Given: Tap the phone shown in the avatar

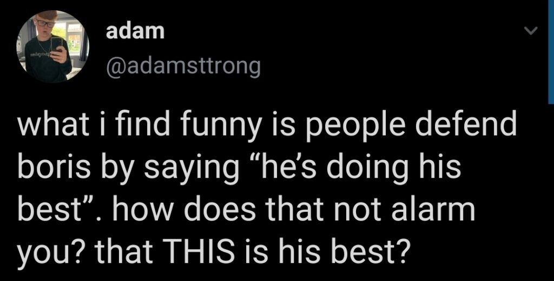Looking at the screenshot, I should click(x=56, y=44).
